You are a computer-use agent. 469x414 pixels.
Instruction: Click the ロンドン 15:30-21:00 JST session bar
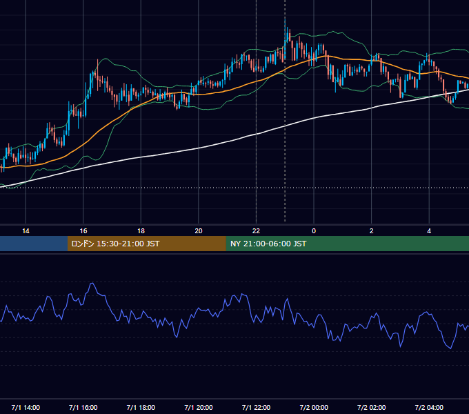pyautogui.click(x=146, y=244)
